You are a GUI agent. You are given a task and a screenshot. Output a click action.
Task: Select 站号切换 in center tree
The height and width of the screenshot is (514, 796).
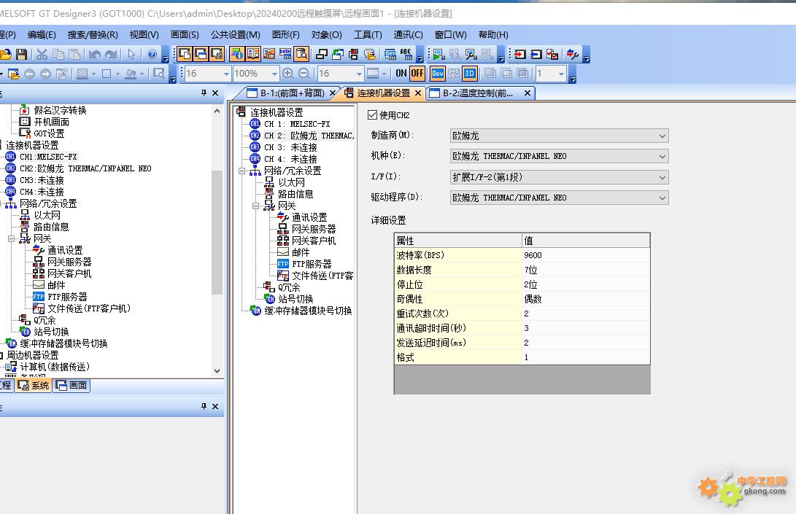(x=295, y=299)
